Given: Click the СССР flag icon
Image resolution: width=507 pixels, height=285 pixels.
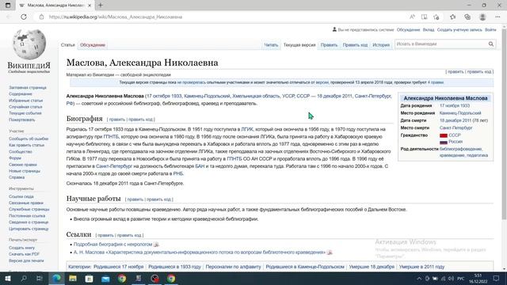Looking at the screenshot, I should pos(444,135).
